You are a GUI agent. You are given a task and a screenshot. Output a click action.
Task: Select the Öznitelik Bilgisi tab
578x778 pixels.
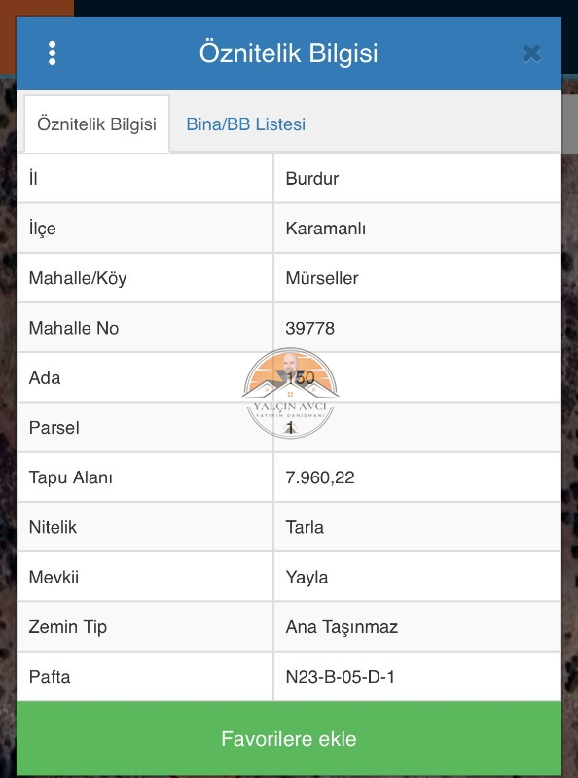click(x=97, y=124)
